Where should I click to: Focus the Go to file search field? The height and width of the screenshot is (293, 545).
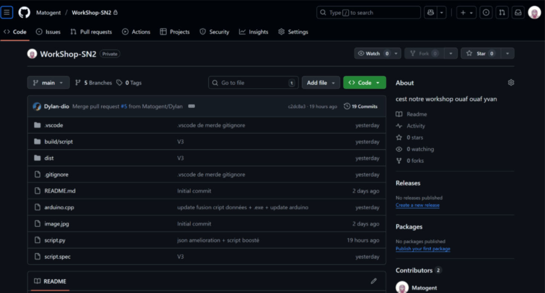tap(253, 83)
